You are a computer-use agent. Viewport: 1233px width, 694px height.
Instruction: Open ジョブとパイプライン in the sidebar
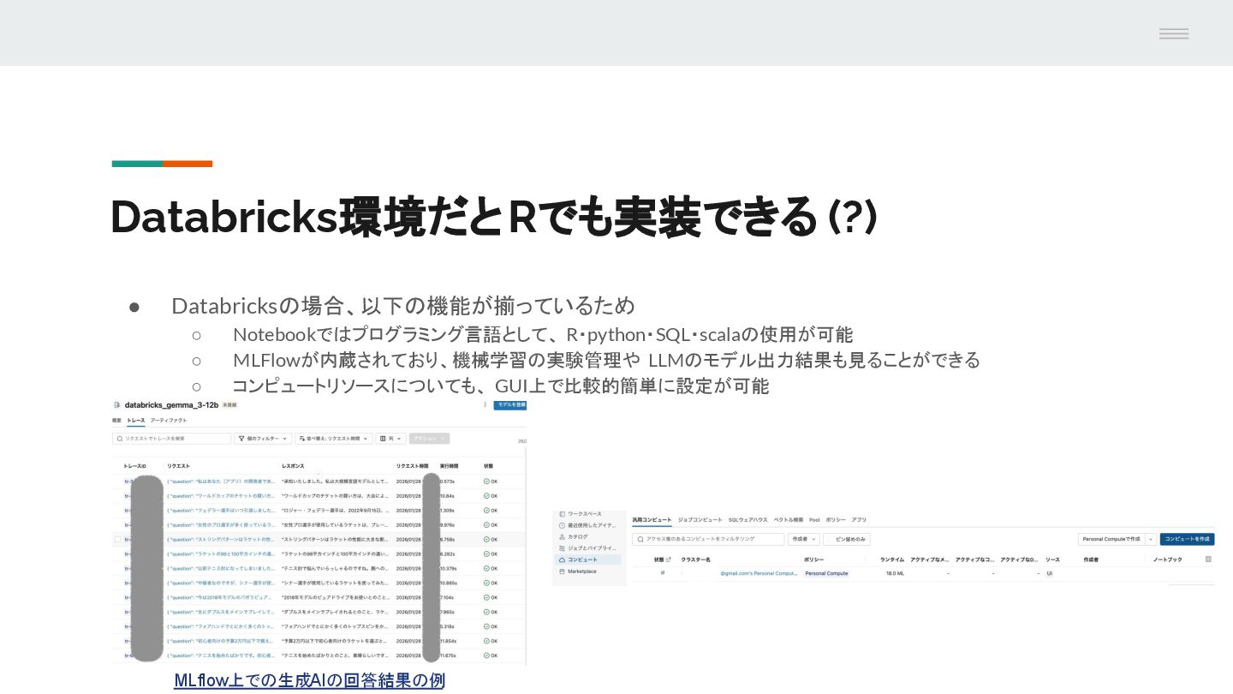(x=587, y=547)
